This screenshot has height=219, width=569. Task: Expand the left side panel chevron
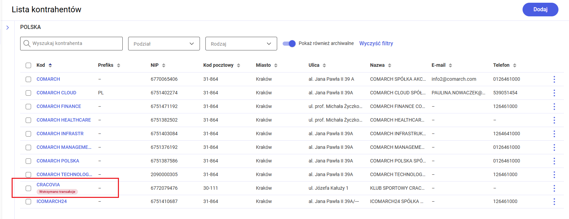click(x=8, y=28)
